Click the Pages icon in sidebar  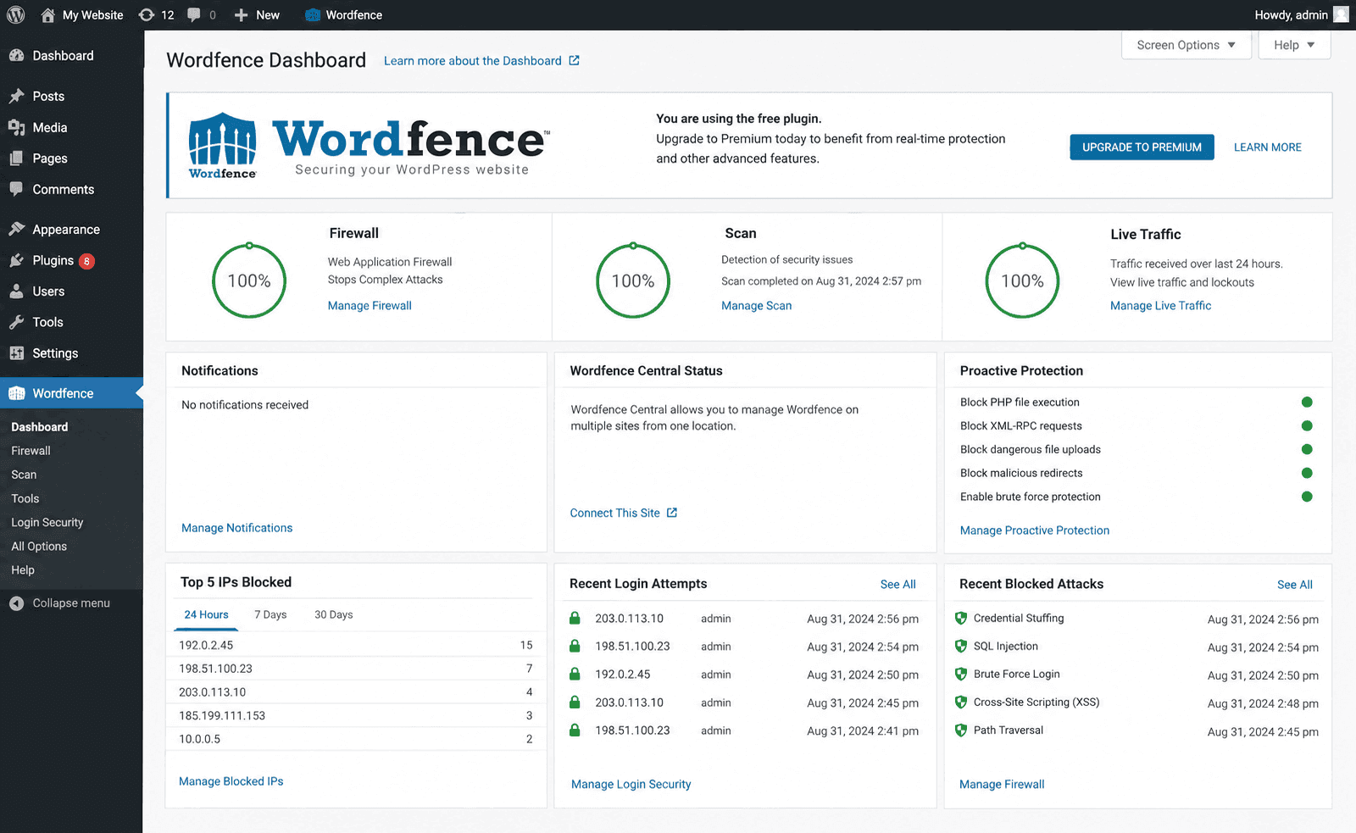pyautogui.click(x=16, y=158)
